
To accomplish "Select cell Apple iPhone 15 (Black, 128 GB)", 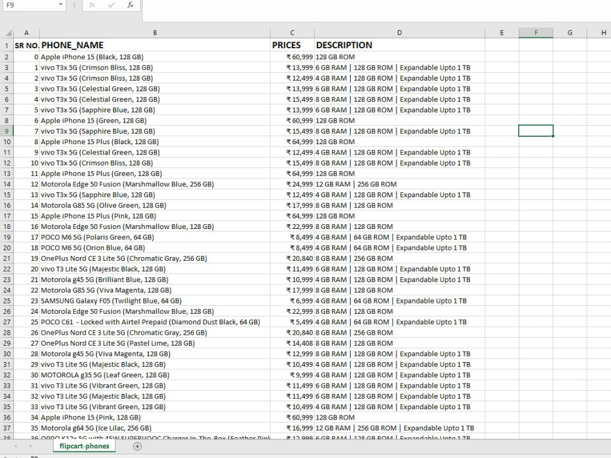I will tap(155, 57).
